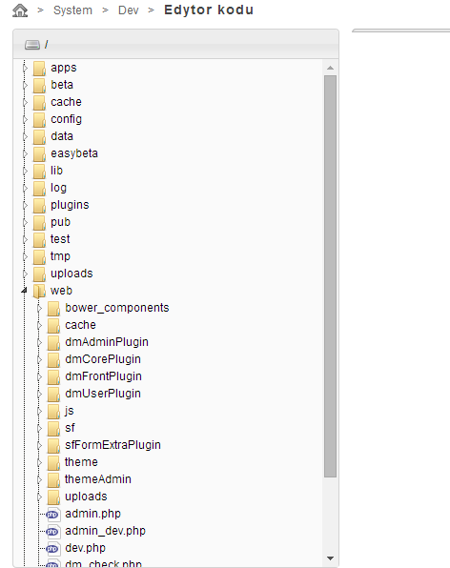The height and width of the screenshot is (568, 450).
Task: Open the Dev breadcrumb link
Action: [129, 10]
